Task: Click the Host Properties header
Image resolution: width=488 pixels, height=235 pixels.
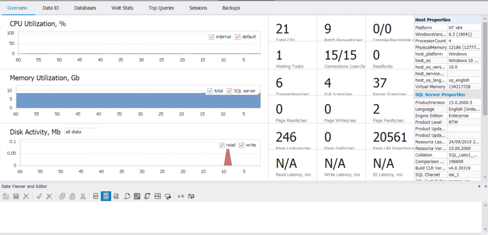Action: 448,20
